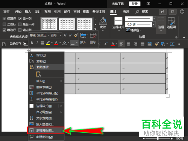Click the Bold B icon in mini toolbar
The image size is (188, 141).
32,43
